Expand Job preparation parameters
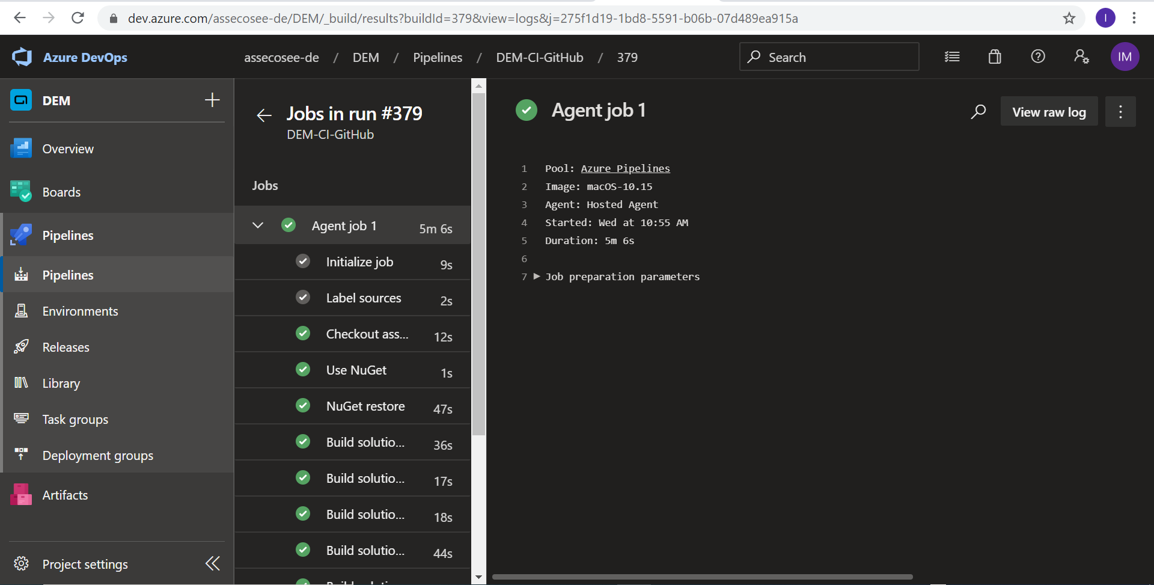Image resolution: width=1154 pixels, height=585 pixels. point(537,277)
